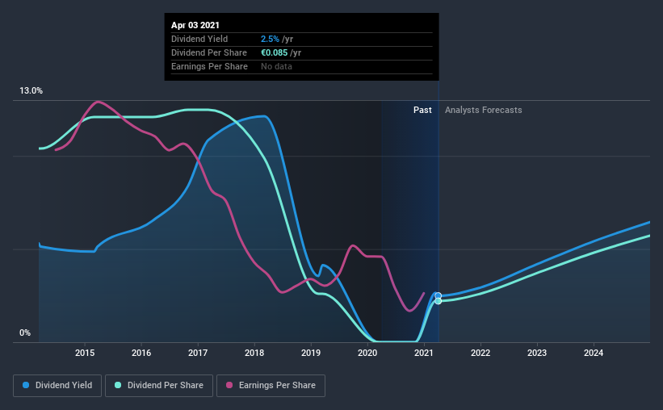Click the No data earnings value
Image resolution: width=663 pixels, height=410 pixels.
point(276,66)
